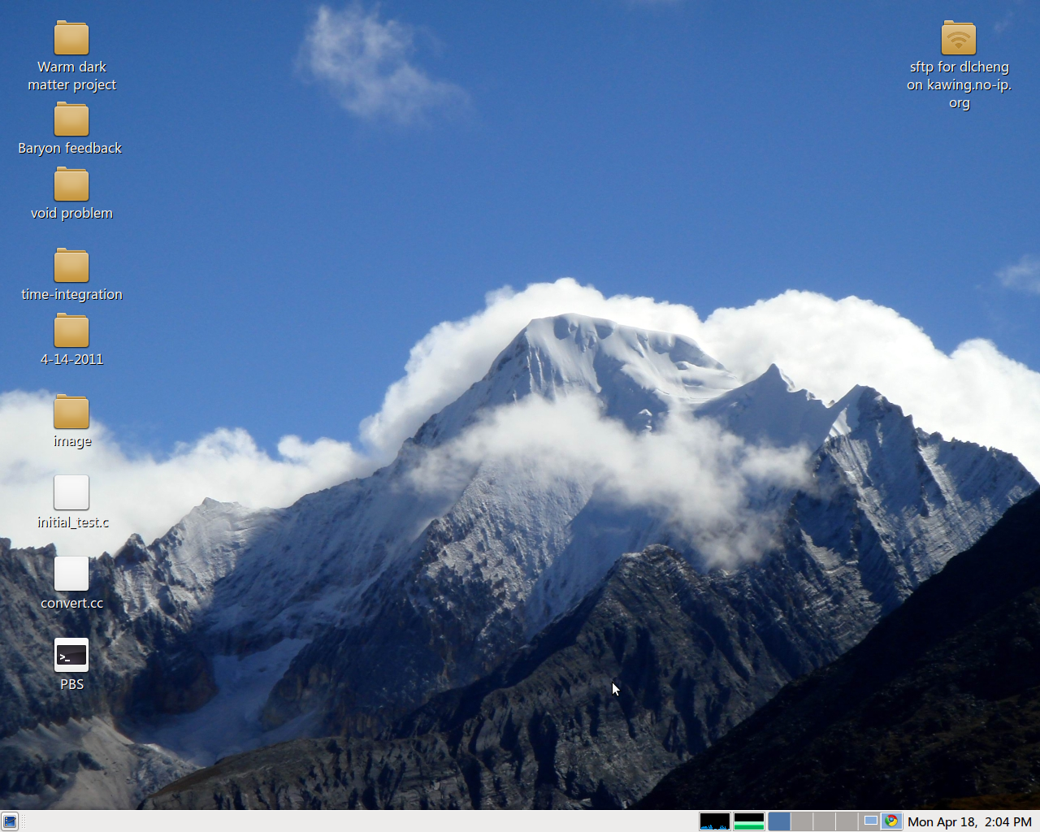Click the small blue window tray icon
The width and height of the screenshot is (1040, 832).
[x=871, y=821]
